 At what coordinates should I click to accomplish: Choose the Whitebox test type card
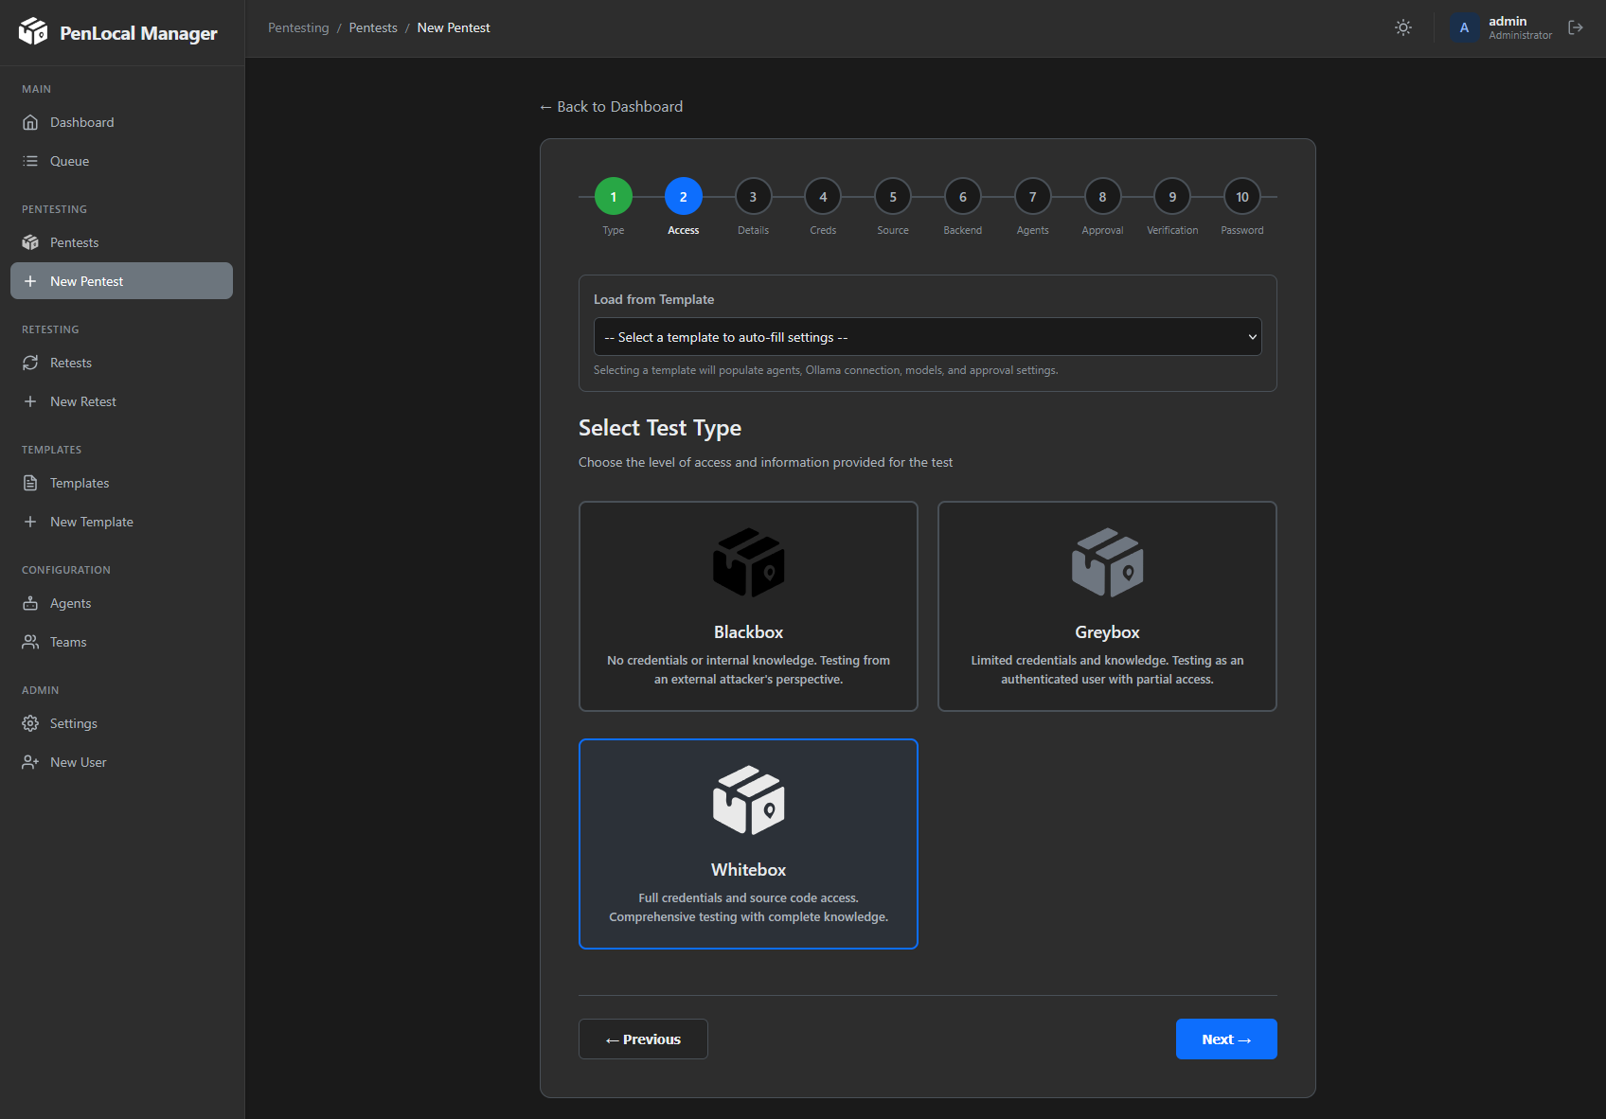(x=748, y=843)
